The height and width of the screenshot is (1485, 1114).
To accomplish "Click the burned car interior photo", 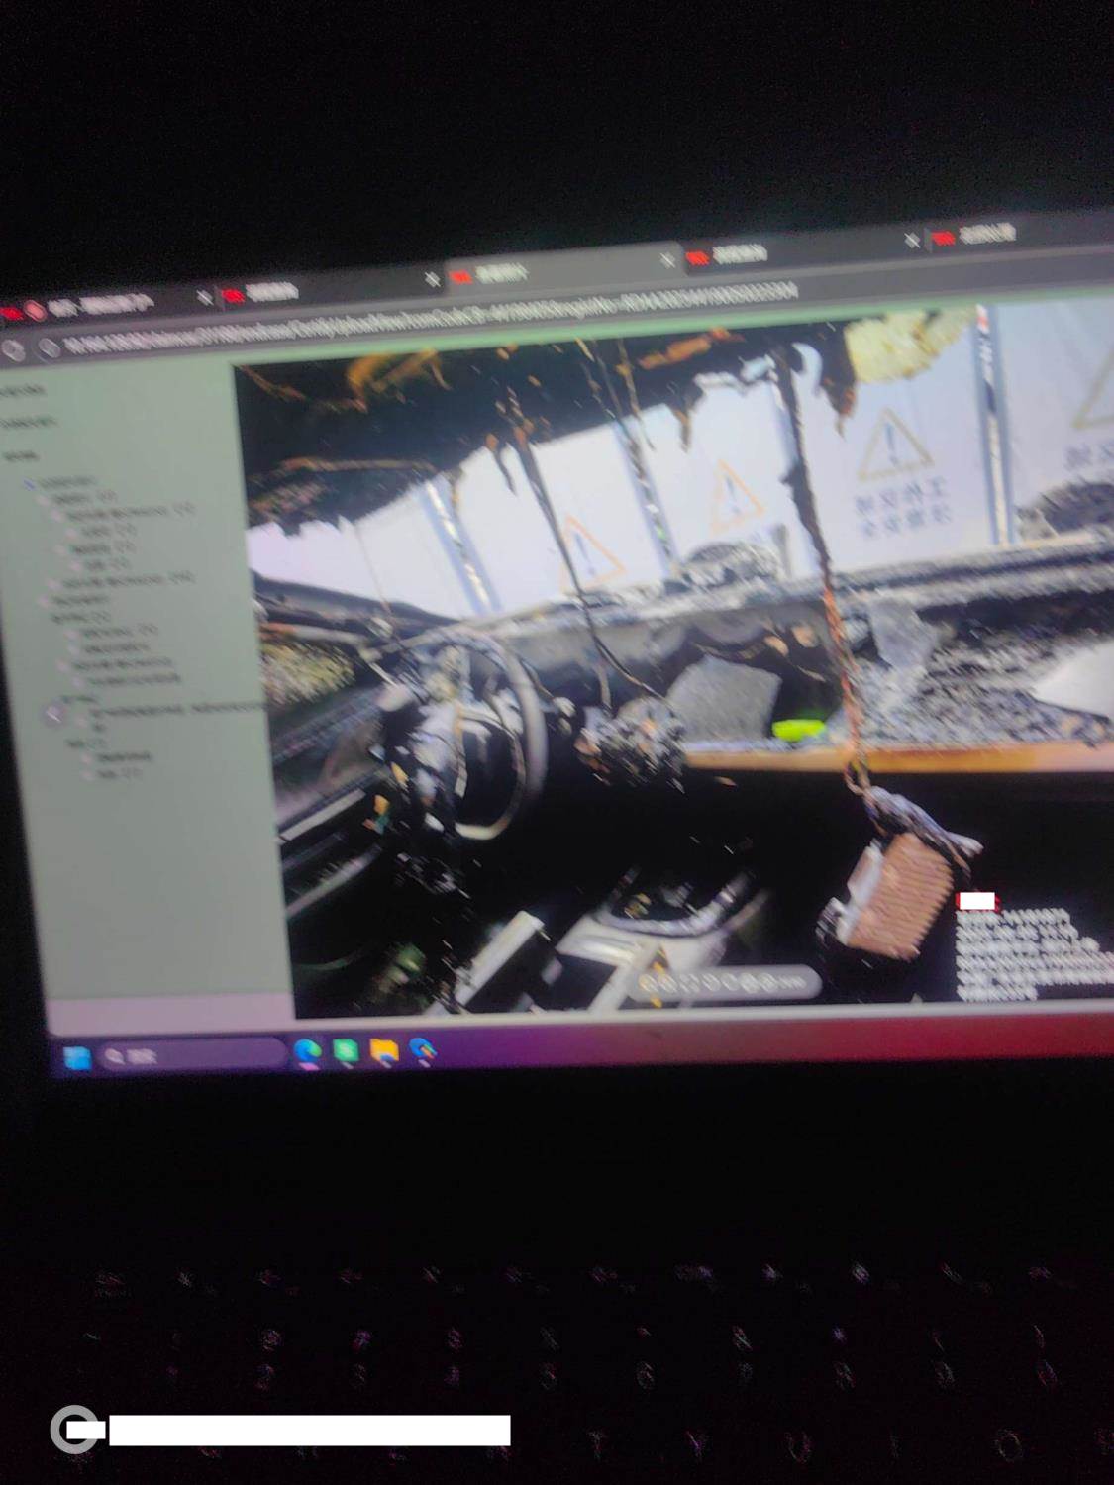I will pyautogui.click(x=673, y=673).
